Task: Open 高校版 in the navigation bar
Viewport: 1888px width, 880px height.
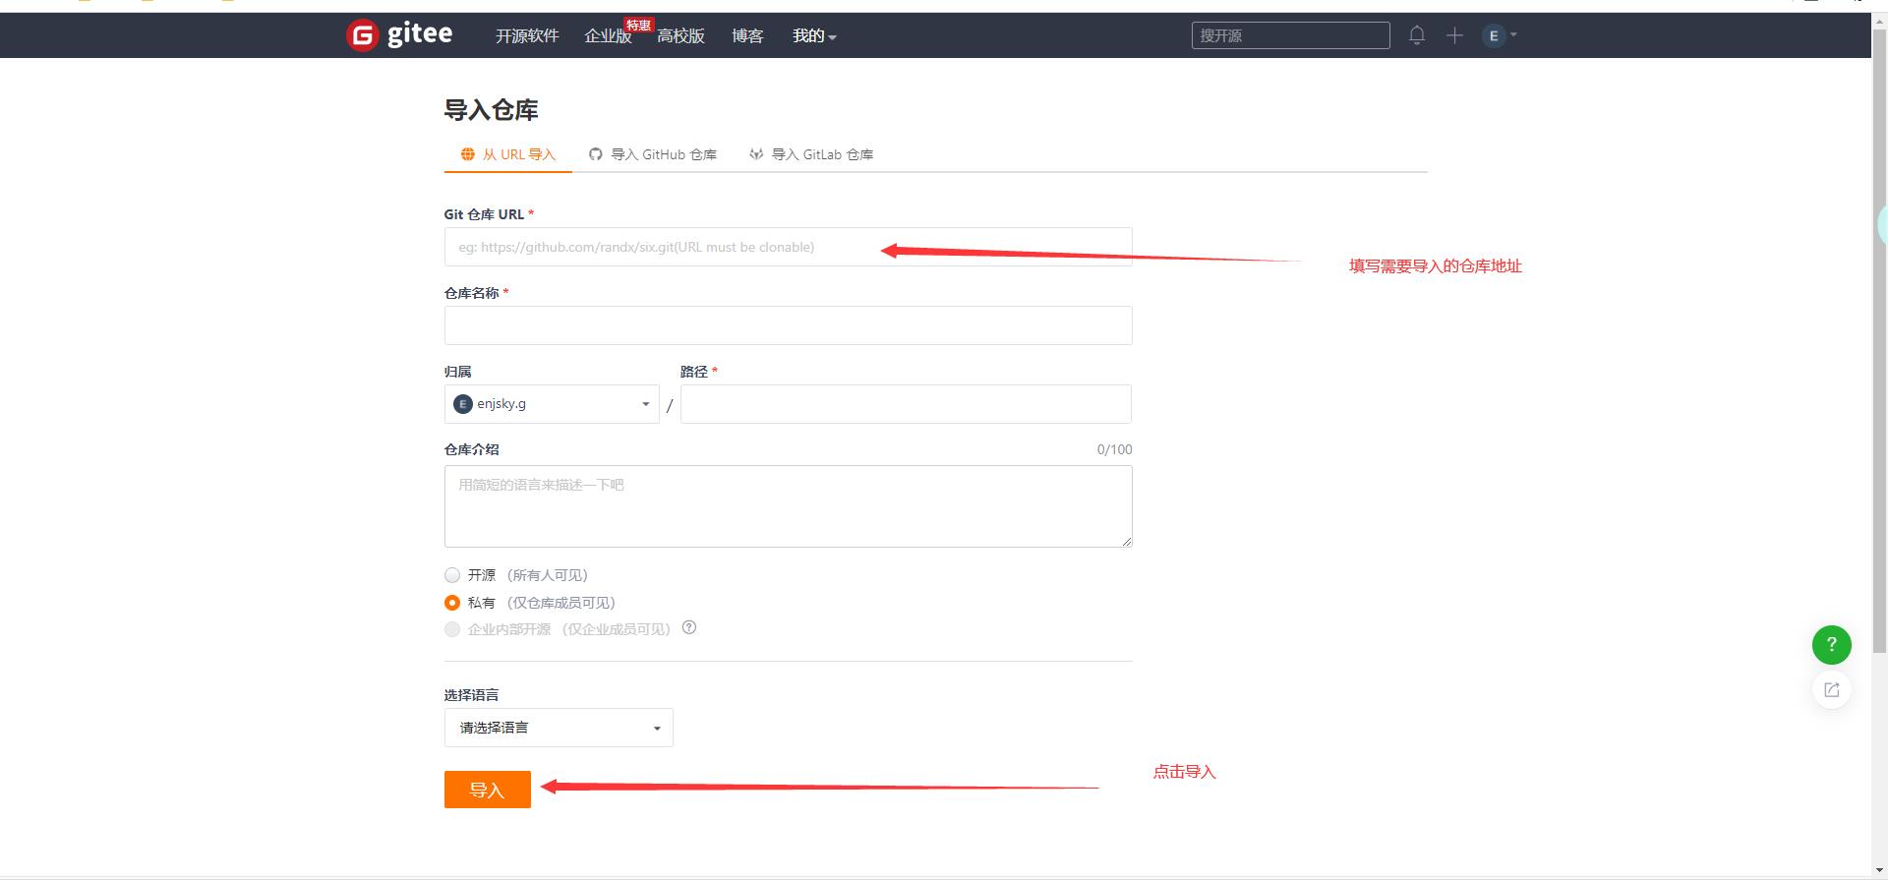Action: pos(680,36)
